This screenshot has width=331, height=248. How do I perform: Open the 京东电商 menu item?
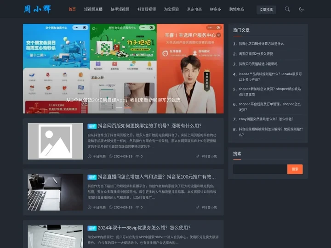click(194, 9)
